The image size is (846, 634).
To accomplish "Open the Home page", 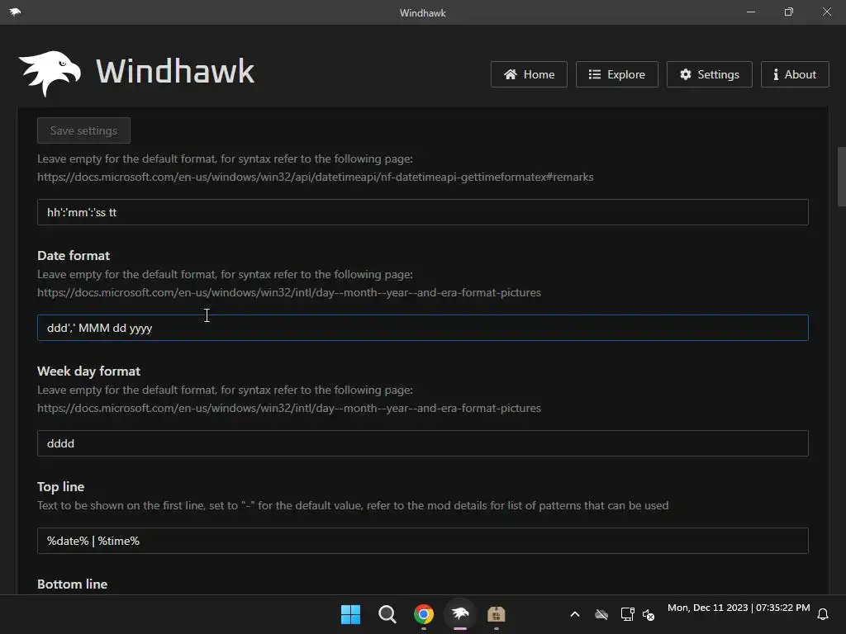I will click(529, 74).
